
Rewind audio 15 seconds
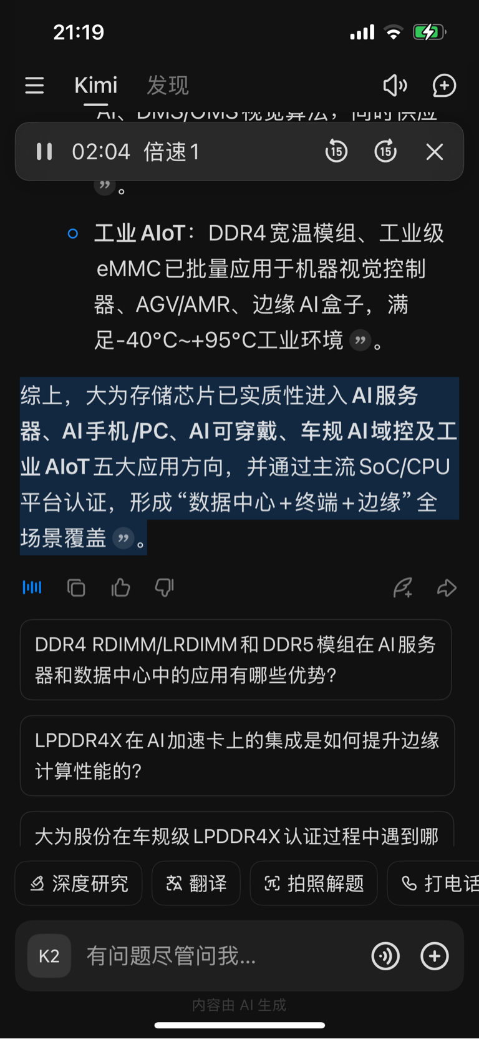click(x=336, y=151)
